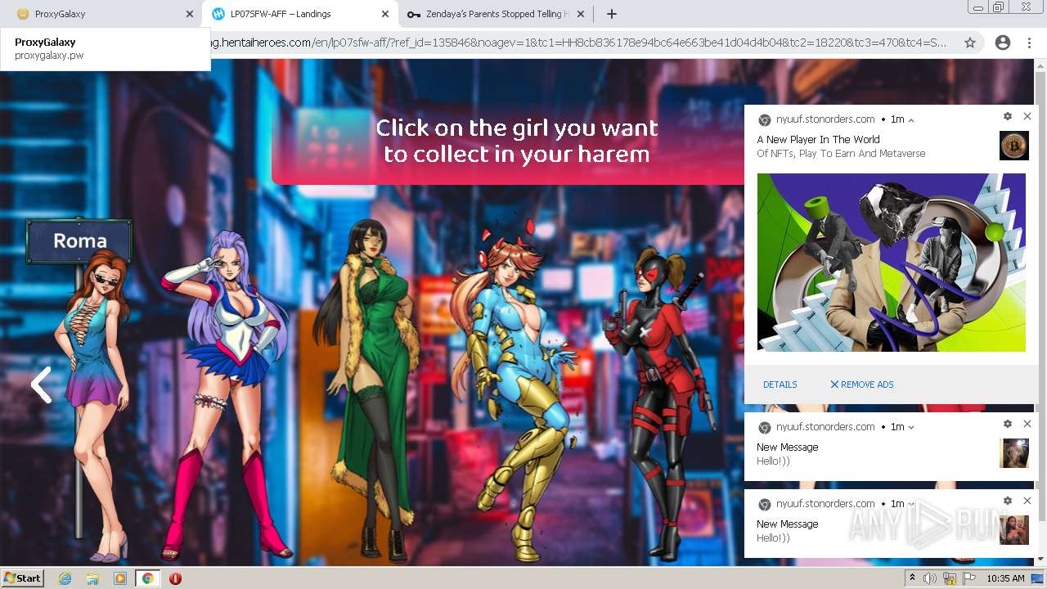Launch Internet Explorer from taskbar
The image size is (1047, 589).
[65, 578]
